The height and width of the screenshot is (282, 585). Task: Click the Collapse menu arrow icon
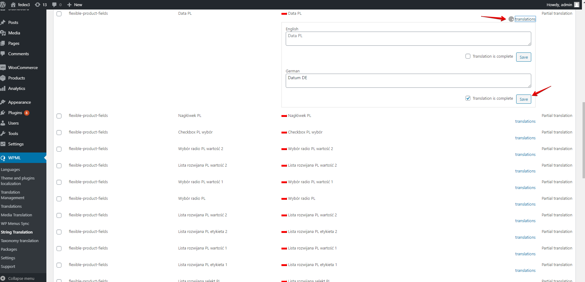click(x=3, y=278)
